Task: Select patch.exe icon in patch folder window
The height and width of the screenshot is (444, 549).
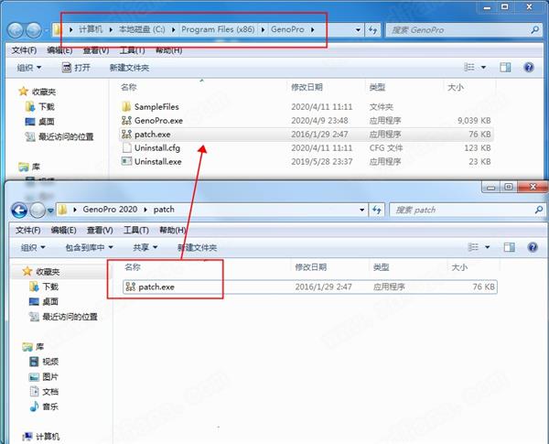Action: coord(130,287)
